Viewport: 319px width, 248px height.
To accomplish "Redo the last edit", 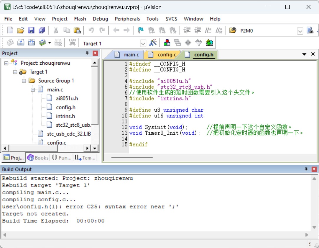I will click(102, 30).
